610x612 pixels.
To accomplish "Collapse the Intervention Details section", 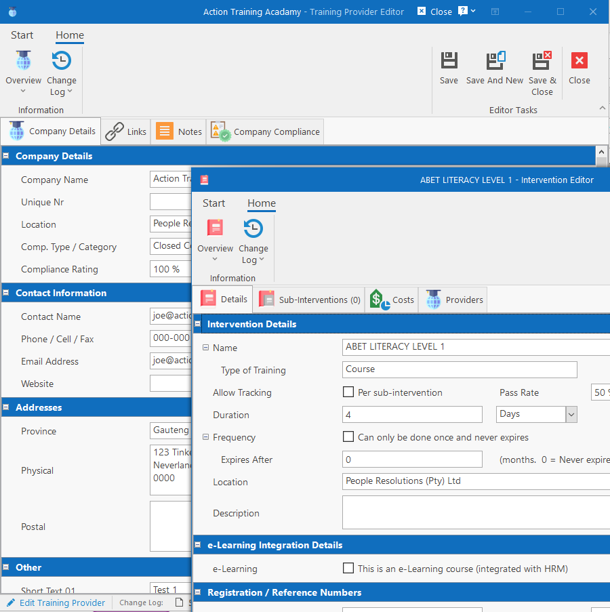I will pos(198,324).
